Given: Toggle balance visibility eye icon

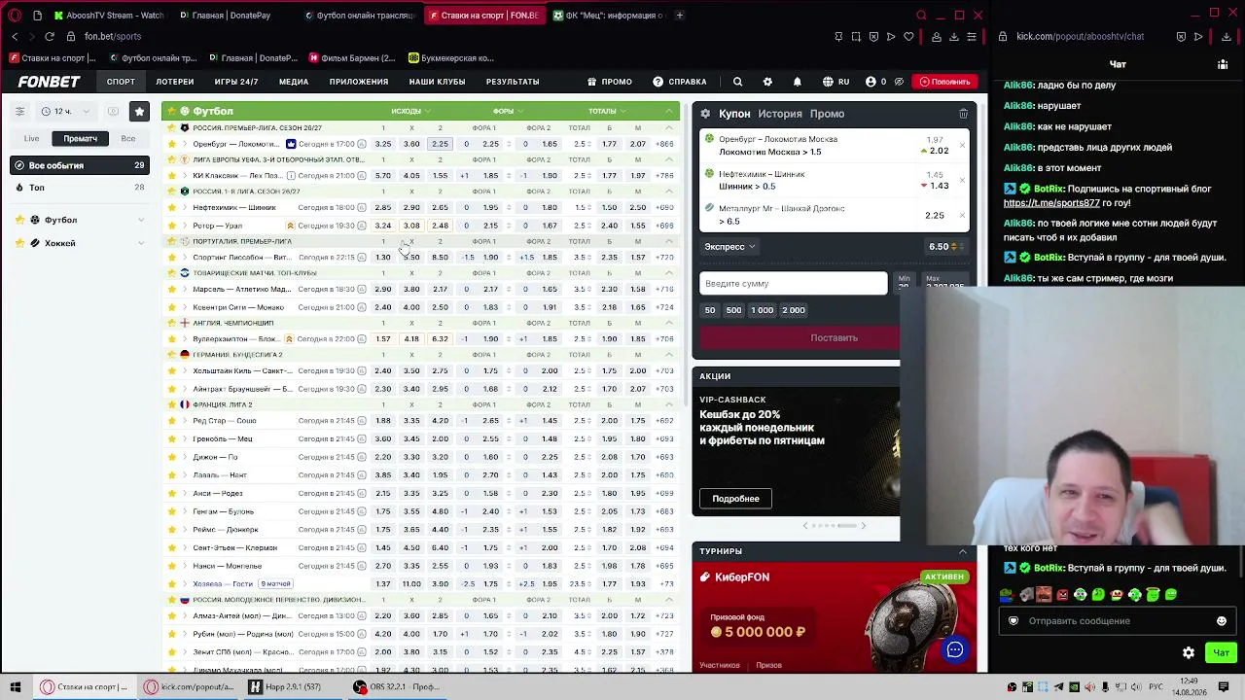Looking at the screenshot, I should coord(899,82).
